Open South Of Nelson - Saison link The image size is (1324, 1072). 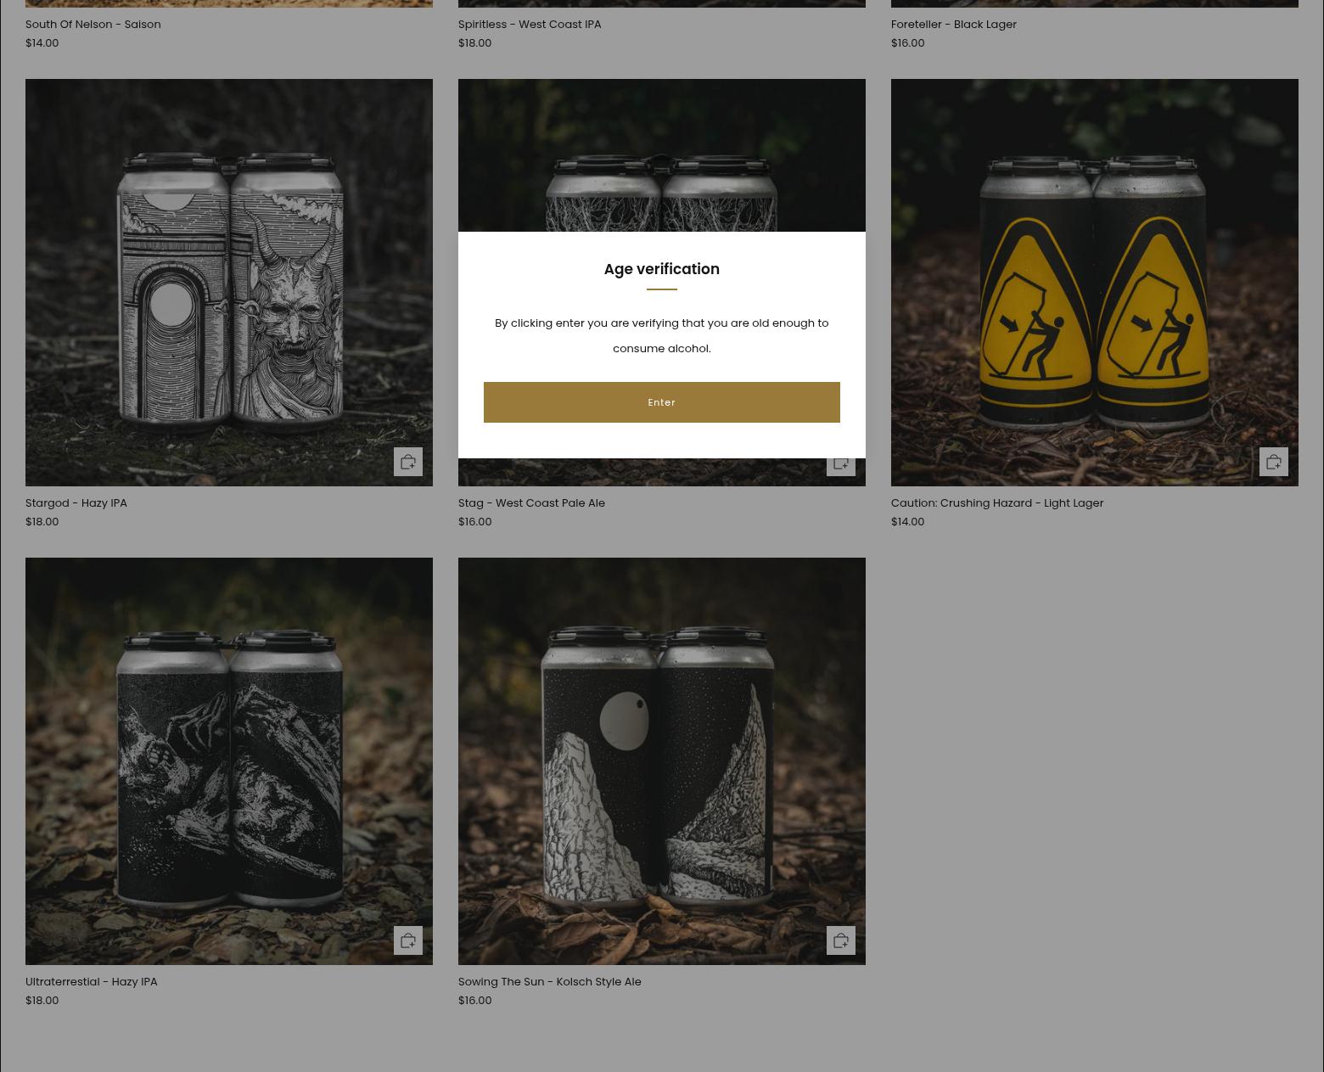93,25
